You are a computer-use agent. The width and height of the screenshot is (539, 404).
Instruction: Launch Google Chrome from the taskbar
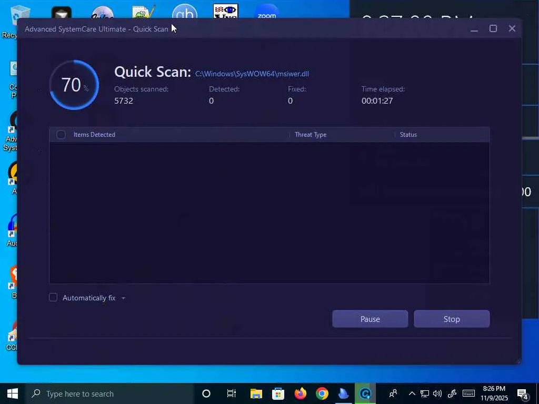[322, 393]
